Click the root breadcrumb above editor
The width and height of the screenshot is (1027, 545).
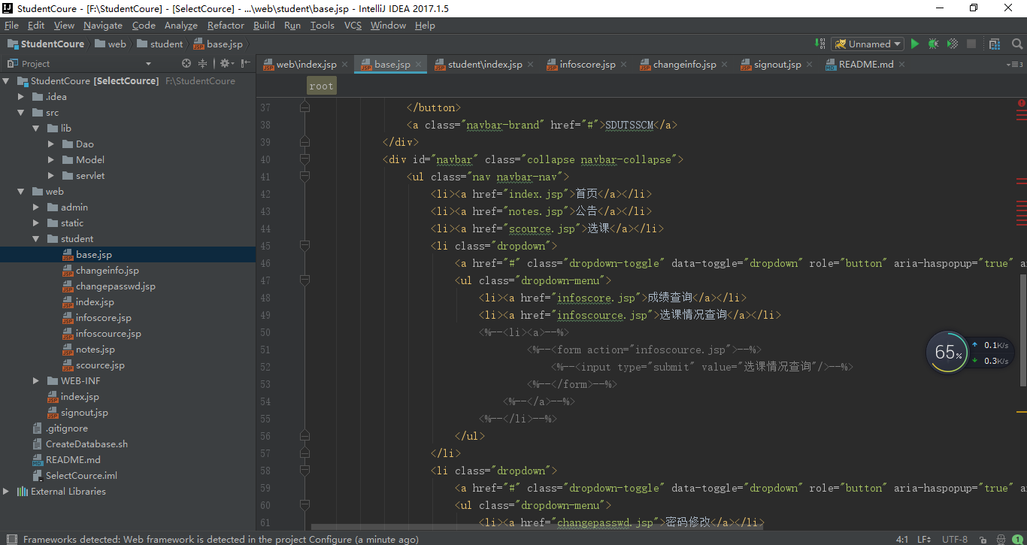(321, 86)
